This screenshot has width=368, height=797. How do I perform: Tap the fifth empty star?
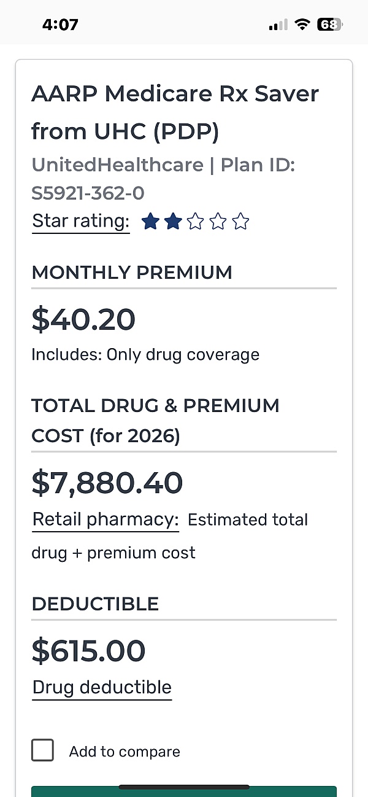(241, 222)
